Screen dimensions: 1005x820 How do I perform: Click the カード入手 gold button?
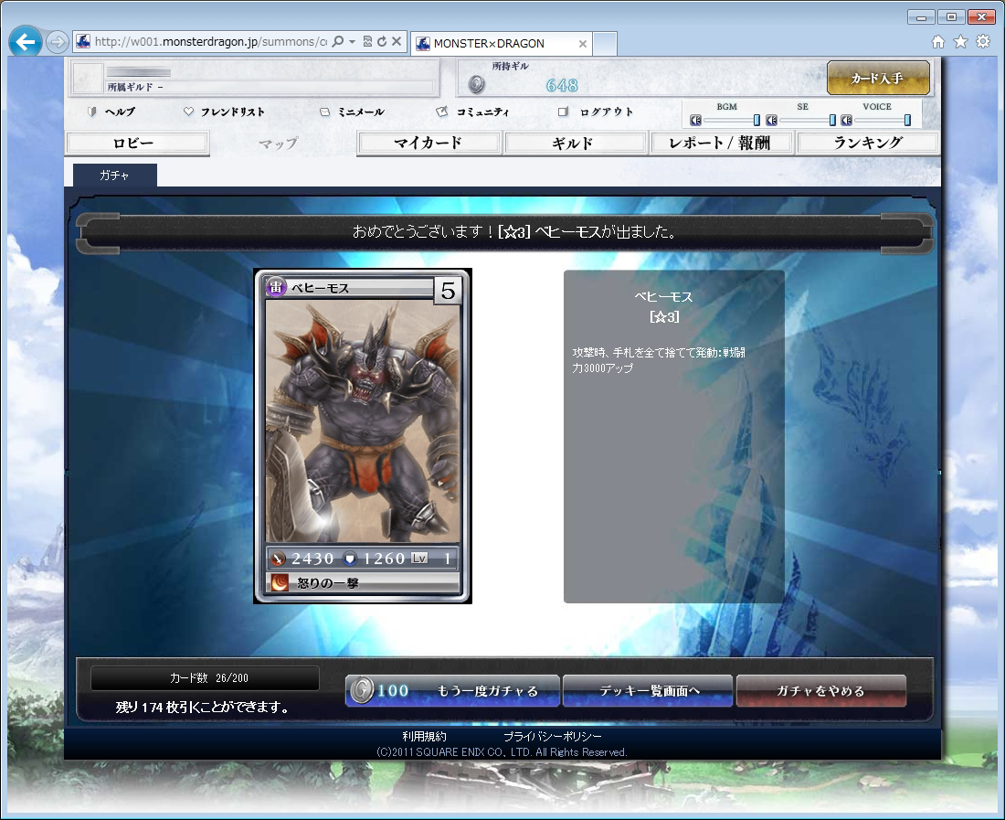tap(878, 78)
